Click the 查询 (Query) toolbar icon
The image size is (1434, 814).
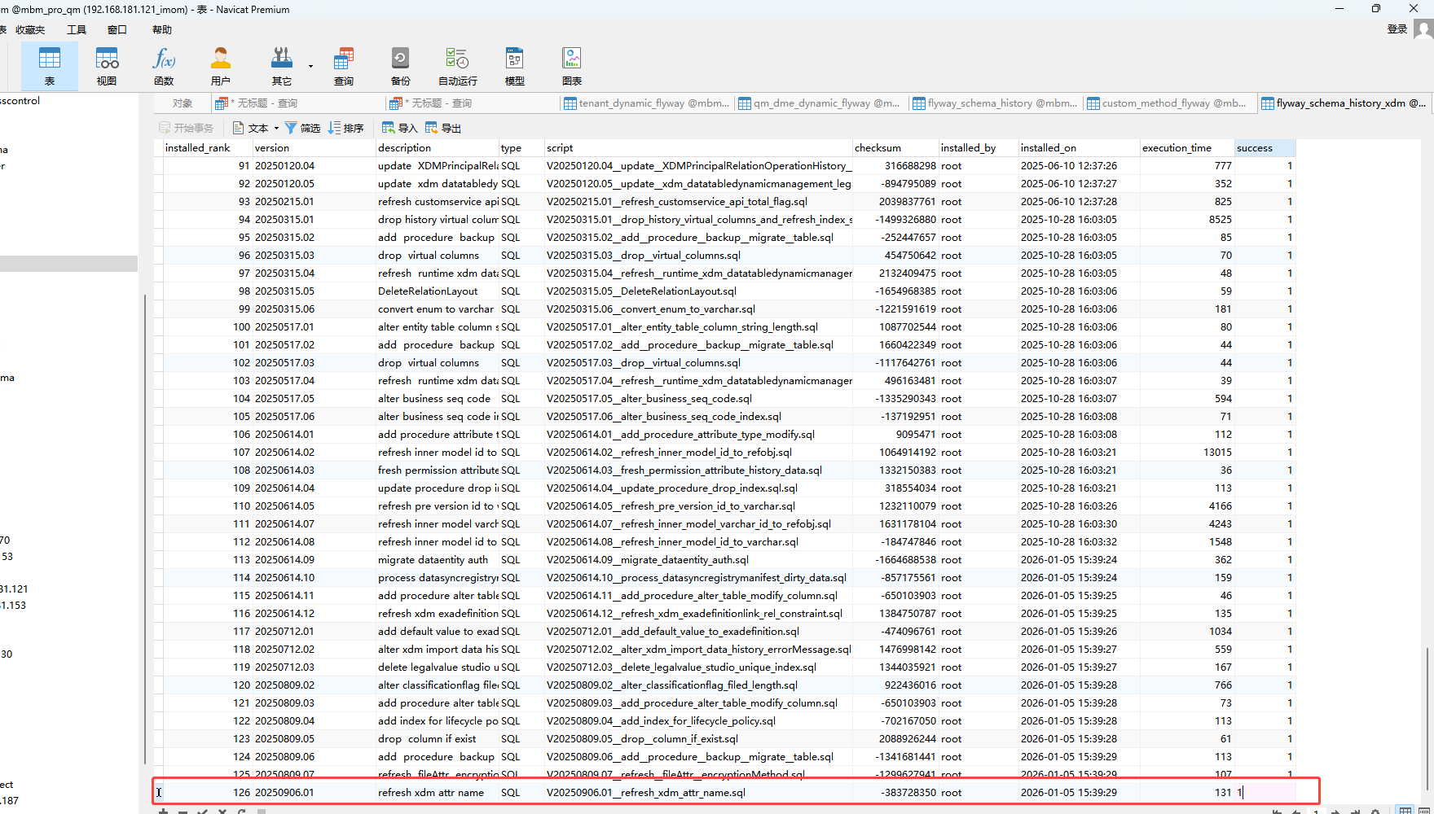click(x=343, y=66)
